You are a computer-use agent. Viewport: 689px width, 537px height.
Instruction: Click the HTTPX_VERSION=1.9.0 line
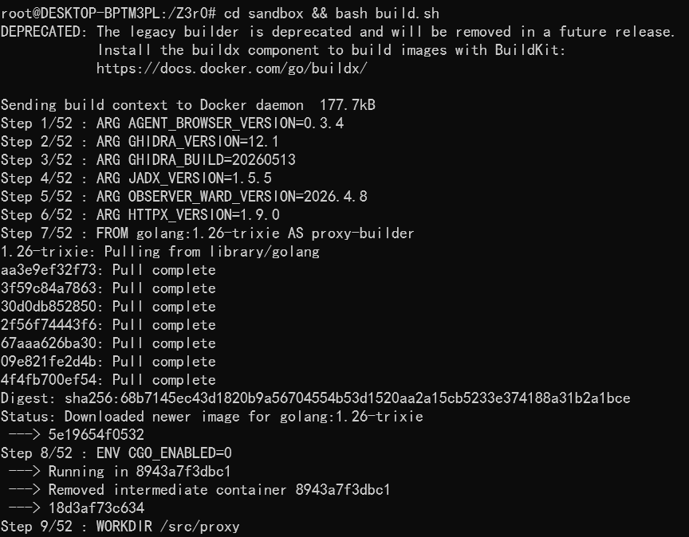pyautogui.click(x=140, y=215)
